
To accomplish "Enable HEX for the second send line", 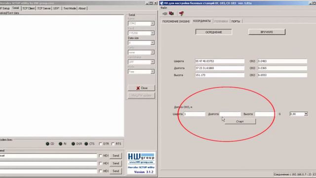I will (100, 163).
